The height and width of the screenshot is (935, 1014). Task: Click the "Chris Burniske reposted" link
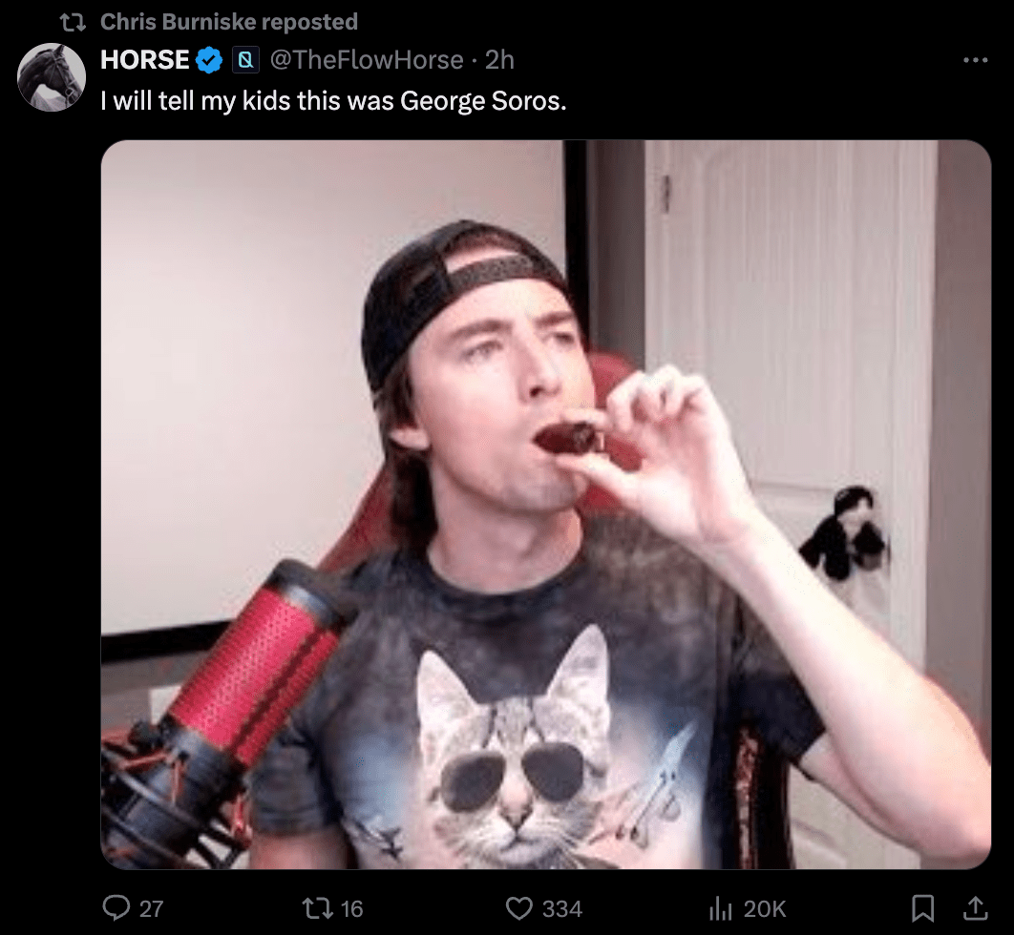(229, 21)
